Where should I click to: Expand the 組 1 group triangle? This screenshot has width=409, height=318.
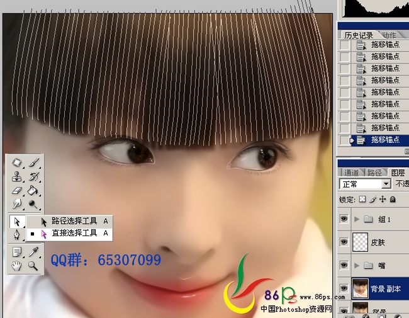tap(357, 219)
